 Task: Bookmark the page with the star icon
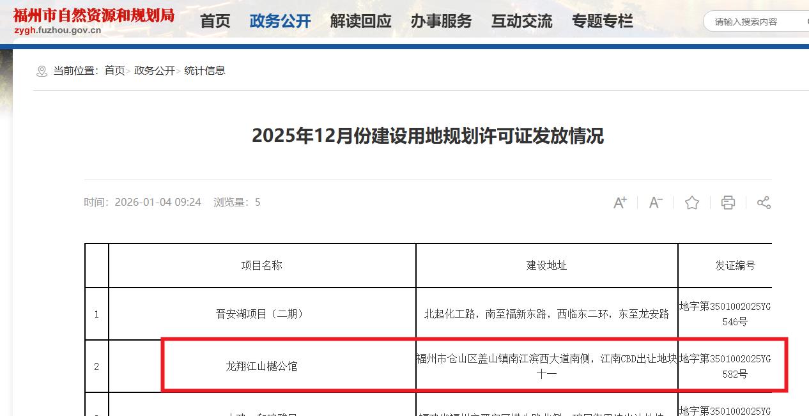[691, 203]
